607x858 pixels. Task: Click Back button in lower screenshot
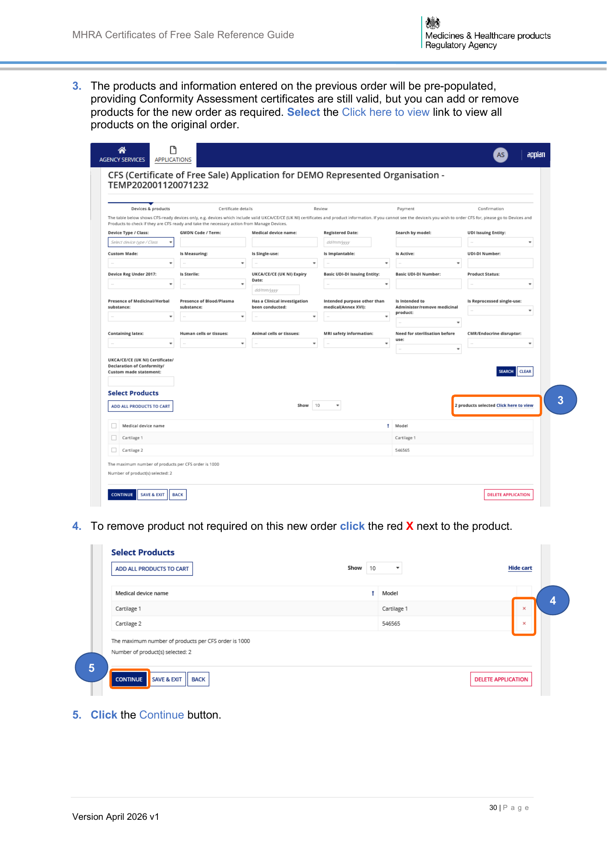198,680
